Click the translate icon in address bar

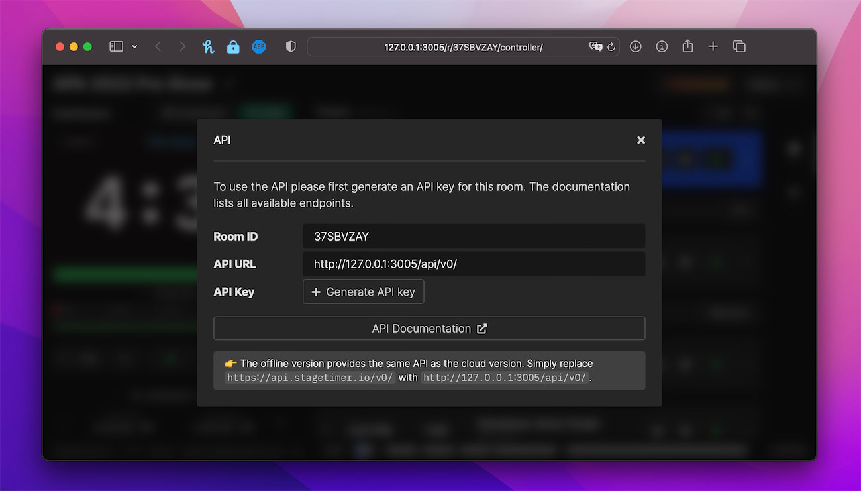point(595,47)
